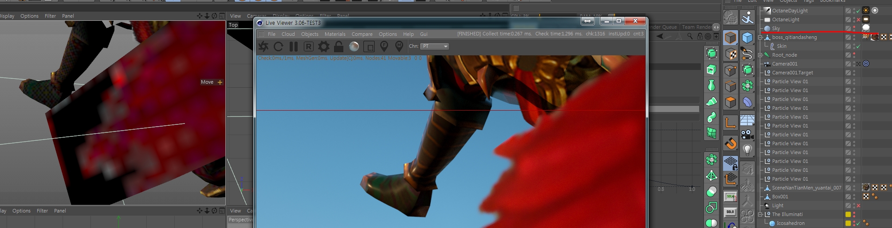Screen dimensions: 892x228
Task: Click the green hollow cube extrude-inner icon
Action: click(x=711, y=70)
